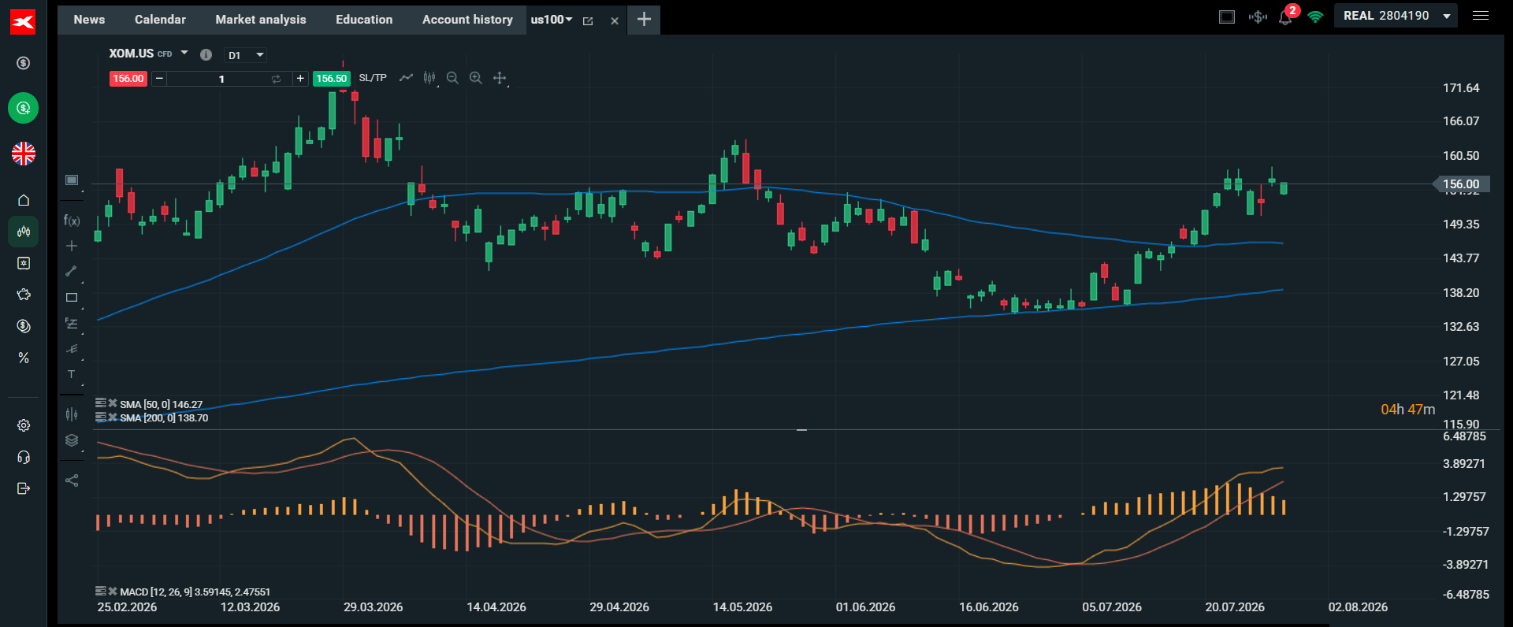Switch to the Market analysis tab
Viewport: 1513px width, 627px height.
tap(261, 20)
